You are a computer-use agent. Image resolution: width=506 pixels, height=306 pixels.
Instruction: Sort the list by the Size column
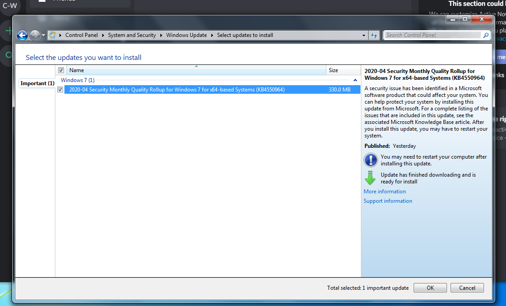coord(343,70)
